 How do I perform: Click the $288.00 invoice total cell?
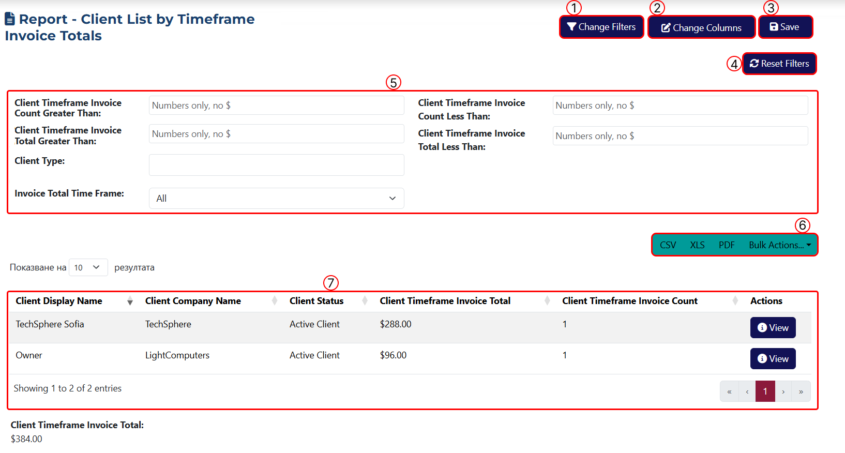pos(396,324)
